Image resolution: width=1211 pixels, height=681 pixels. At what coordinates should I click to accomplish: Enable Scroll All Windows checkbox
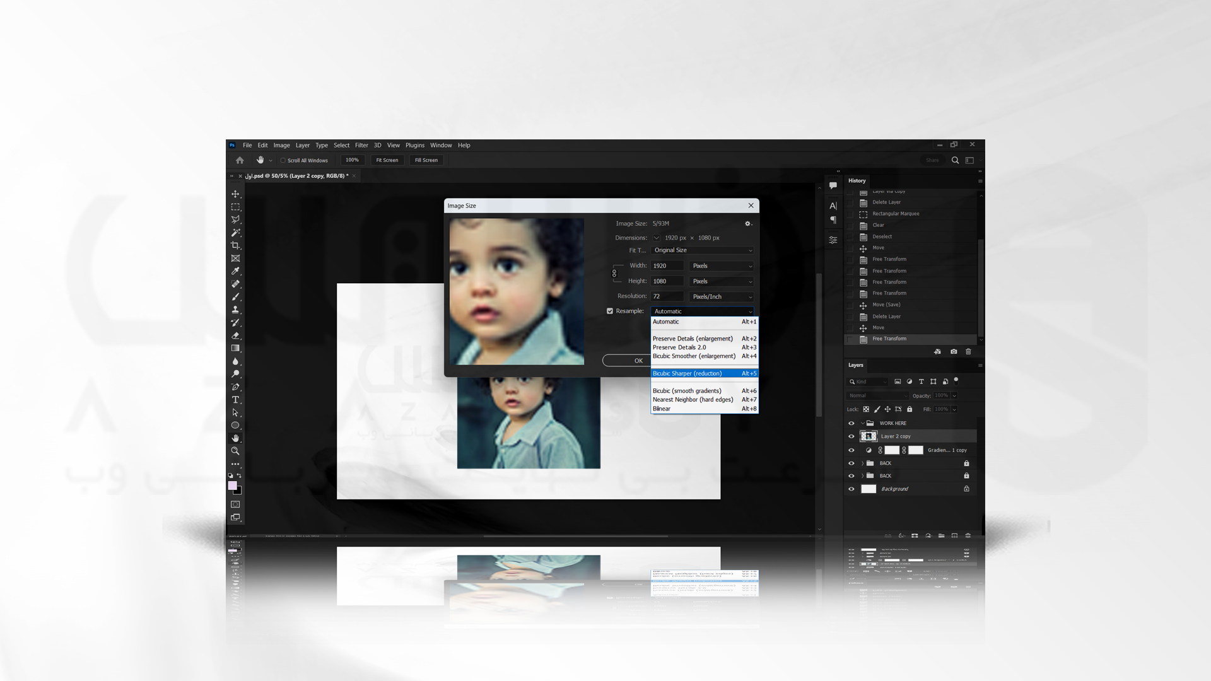pyautogui.click(x=283, y=160)
